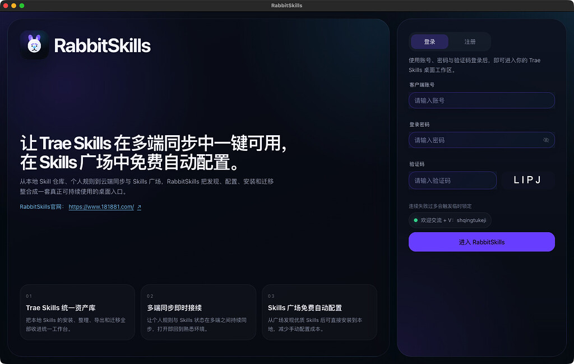This screenshot has height=364, width=574.
Task: Refresh the LIPJ captcha image
Action: click(x=527, y=180)
